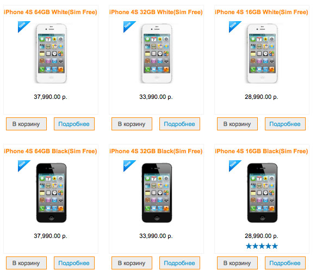This screenshot has width=316, height=276.
Task: Add iPhone 4S 64GB Black to cart
Action: click(26, 263)
